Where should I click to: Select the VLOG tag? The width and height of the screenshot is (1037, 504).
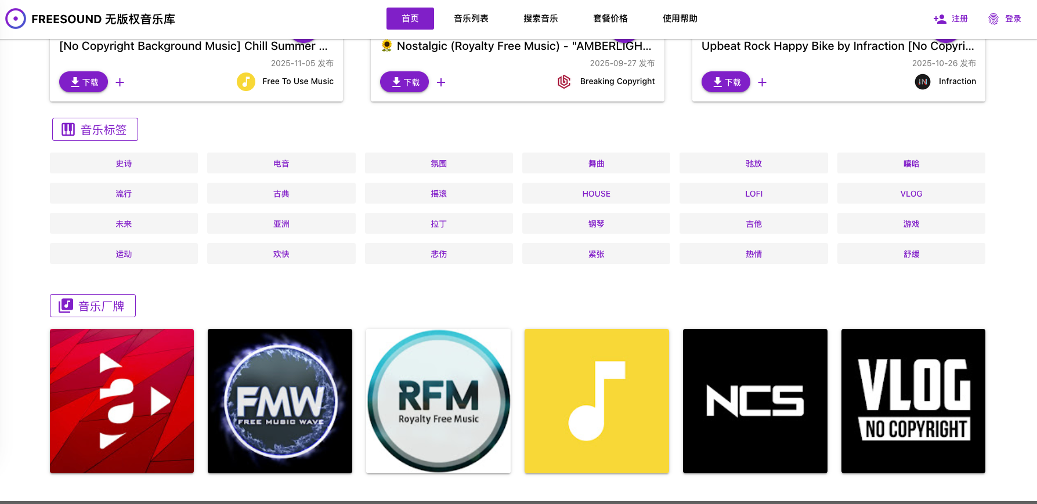[x=911, y=193]
